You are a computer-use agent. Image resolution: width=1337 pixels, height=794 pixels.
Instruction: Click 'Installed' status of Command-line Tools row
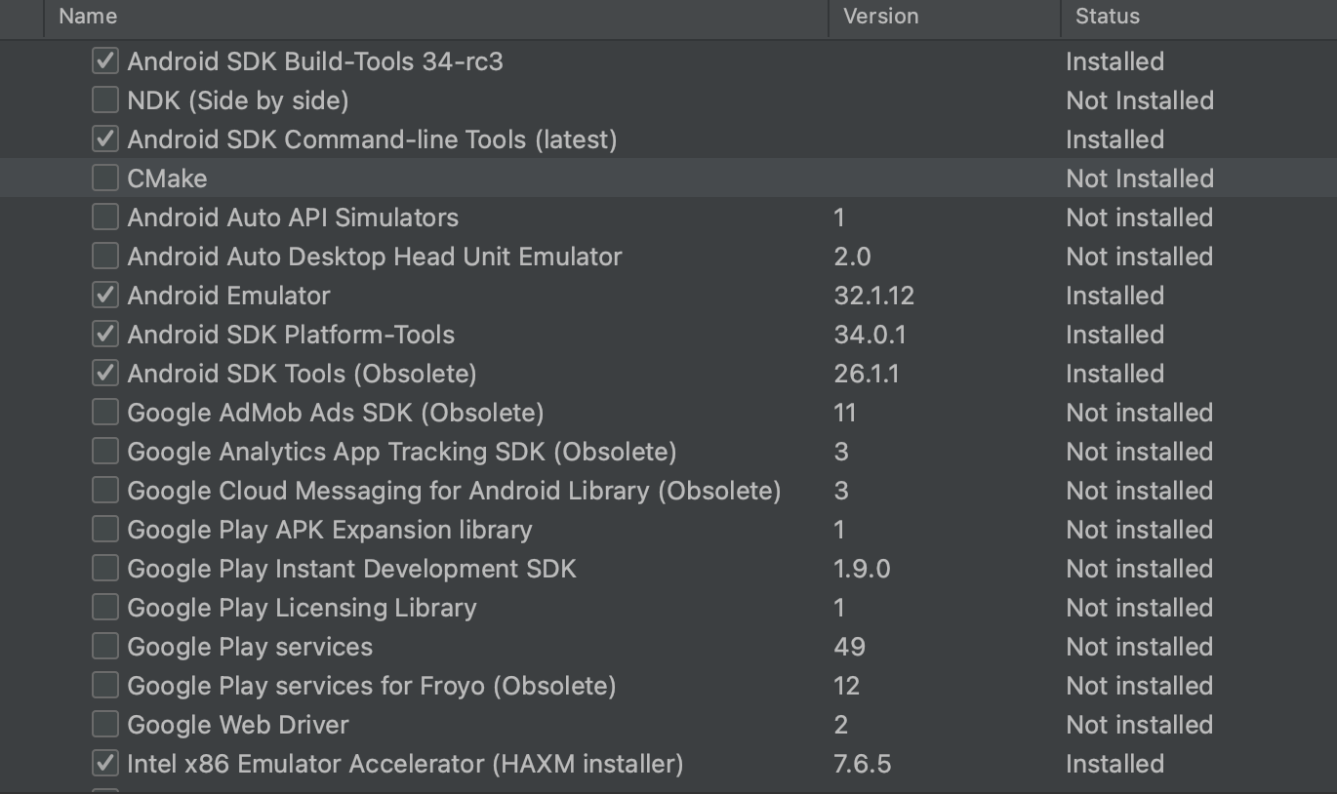click(1115, 139)
